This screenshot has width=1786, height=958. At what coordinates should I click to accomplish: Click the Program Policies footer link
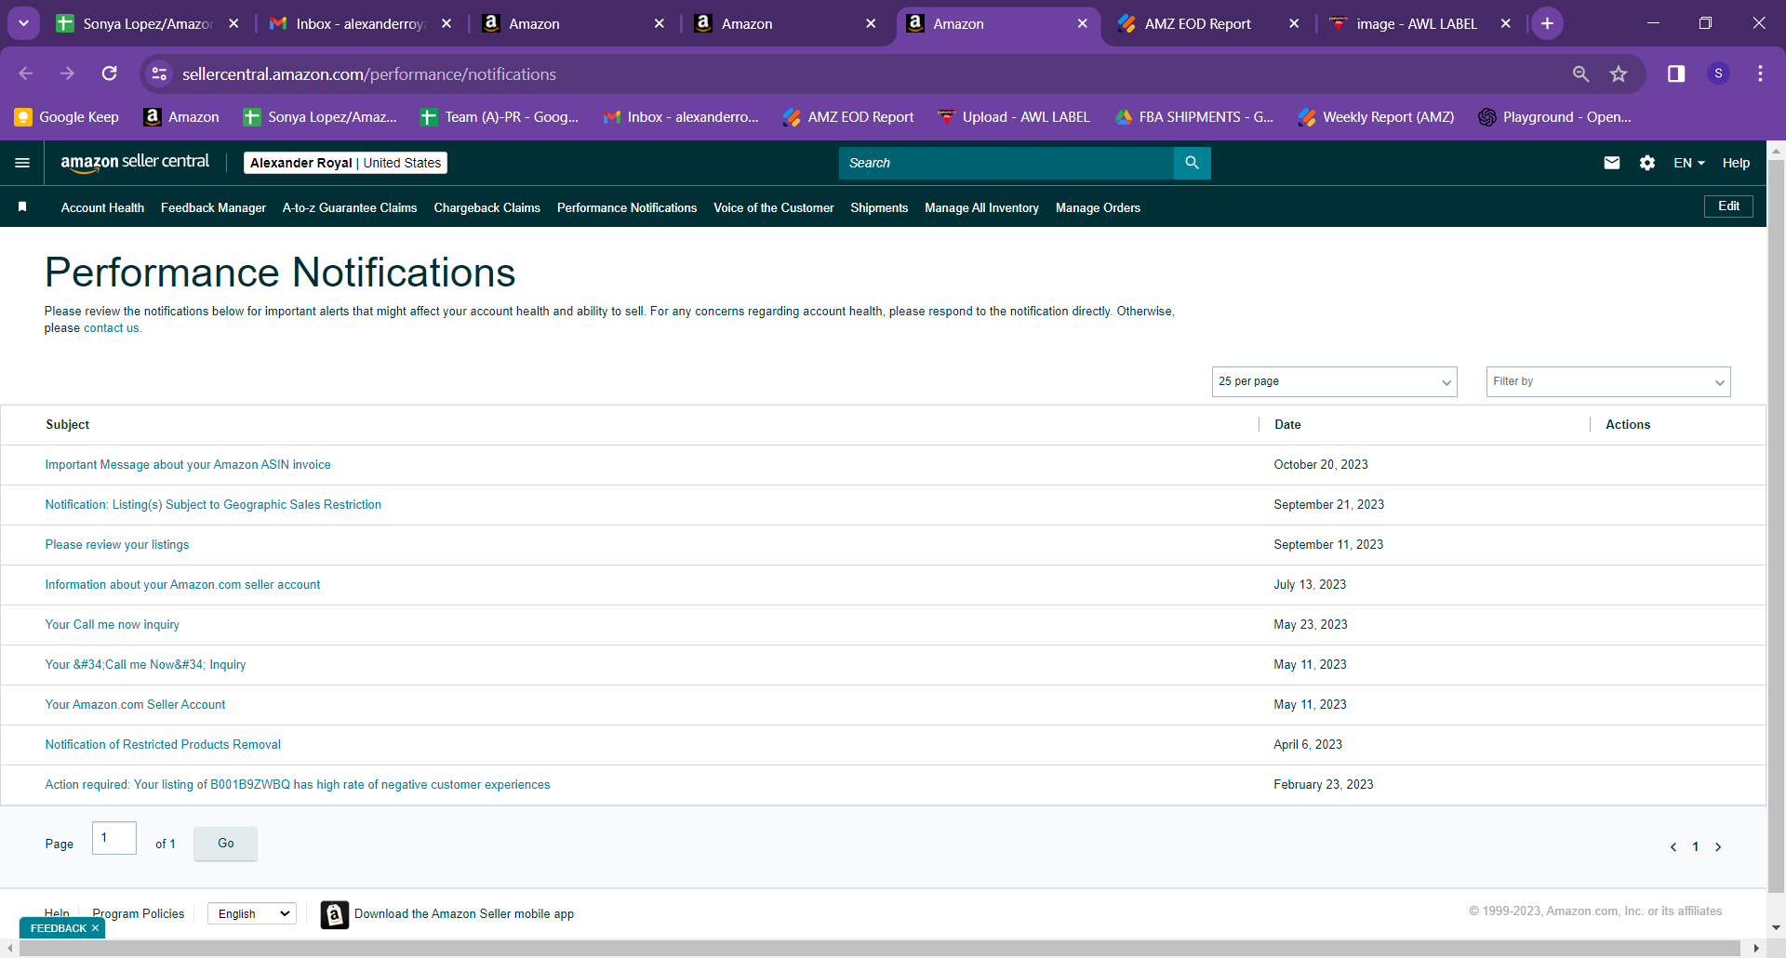click(x=139, y=914)
